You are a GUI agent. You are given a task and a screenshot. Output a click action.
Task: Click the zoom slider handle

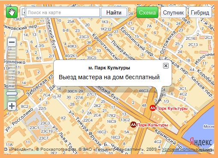point(12,93)
